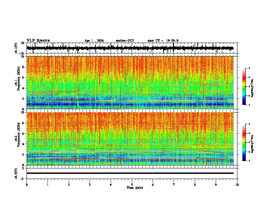
Task: Click the time axis tick label "0"
Action: 27,185
